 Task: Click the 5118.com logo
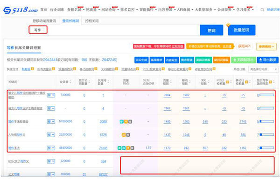[x=21, y=10]
